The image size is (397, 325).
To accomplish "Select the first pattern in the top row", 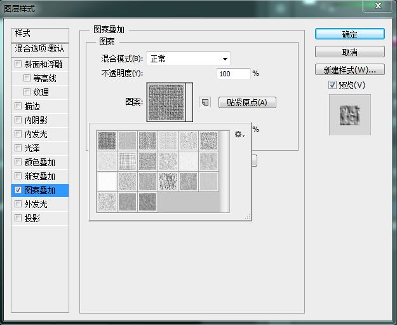I will (x=107, y=141).
